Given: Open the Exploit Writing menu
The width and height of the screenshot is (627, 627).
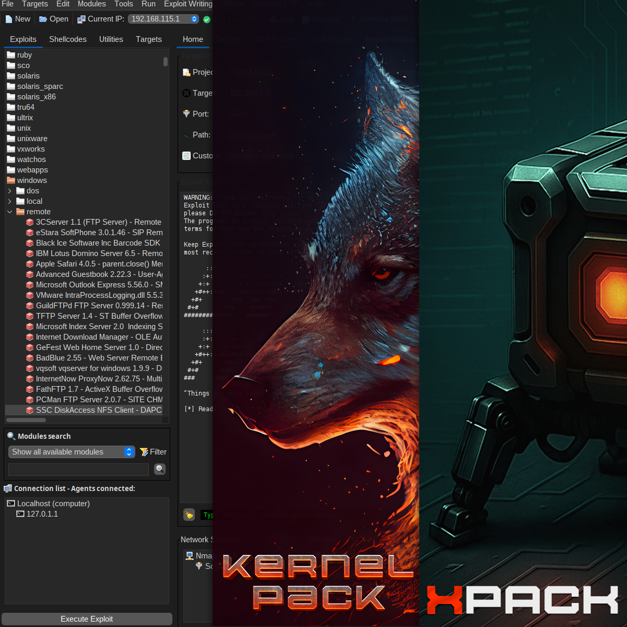Looking at the screenshot, I should (x=188, y=4).
